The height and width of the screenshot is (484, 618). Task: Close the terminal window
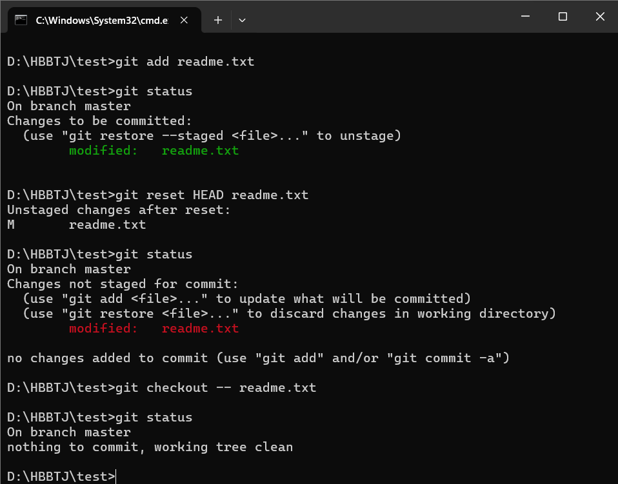(601, 17)
